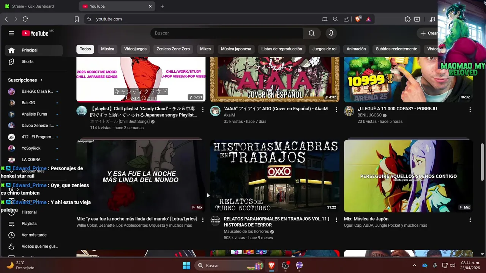The width and height of the screenshot is (486, 273).
Task: Start voice search with microphone icon
Action: coord(331,33)
